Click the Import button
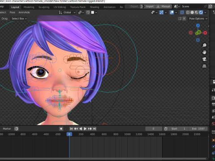The height and width of the screenshot is (161, 215). (150, 6)
